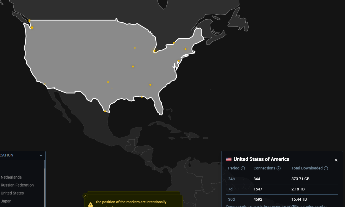Click the marker on the Florida panhandle coast
The image size is (345, 207).
tap(141, 97)
